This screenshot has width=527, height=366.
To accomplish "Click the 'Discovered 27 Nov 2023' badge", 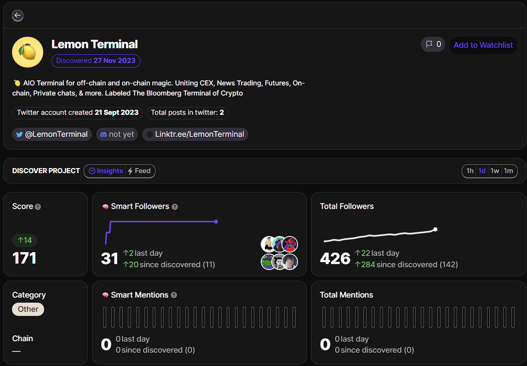I will click(96, 61).
